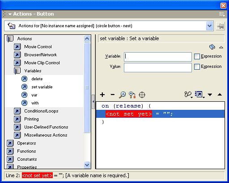Collapse the Variables category in tree
Viewport: 229px width, 183px height.
(x=17, y=71)
